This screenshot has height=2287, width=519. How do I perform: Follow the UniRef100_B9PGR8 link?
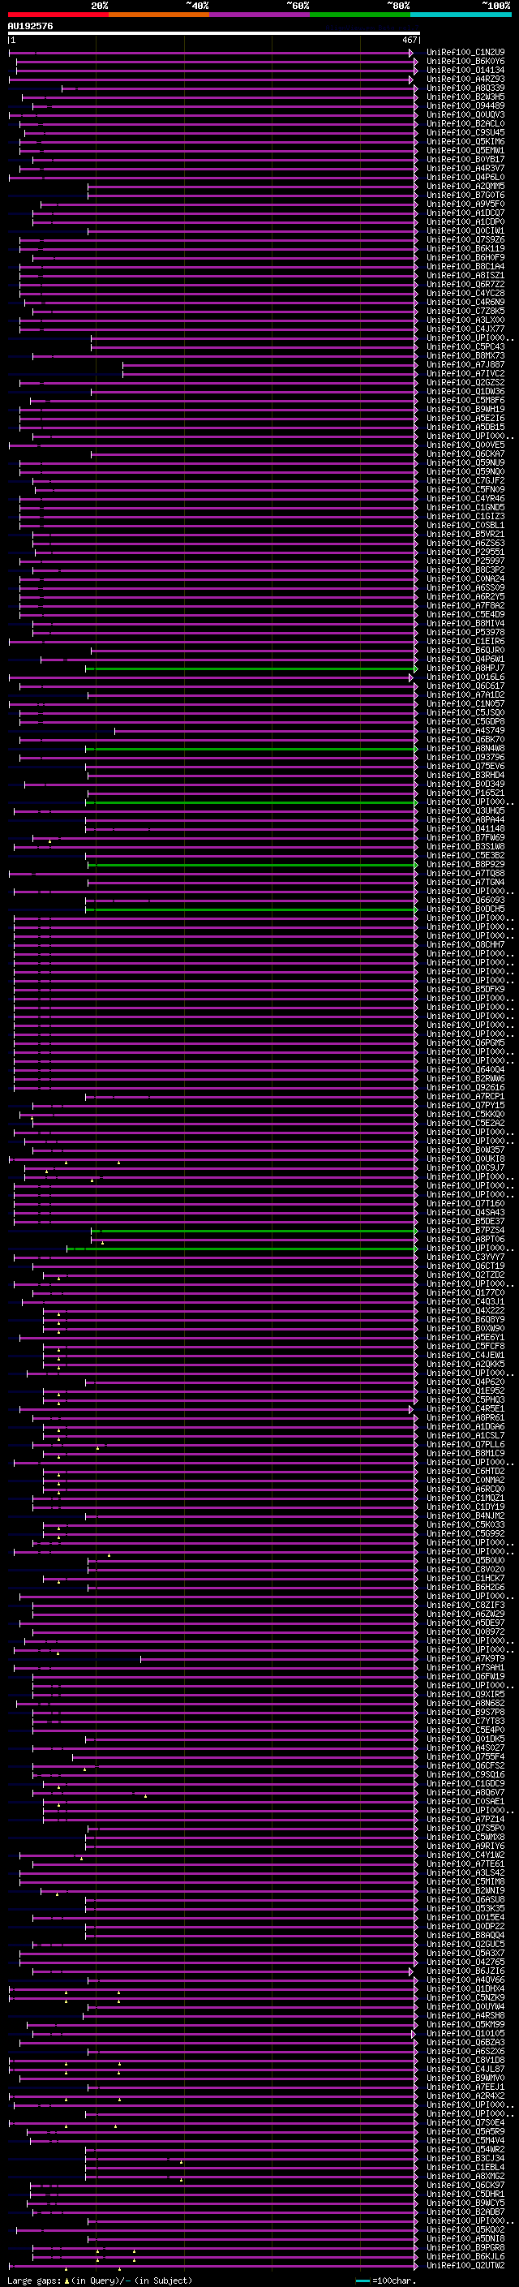point(465,2247)
